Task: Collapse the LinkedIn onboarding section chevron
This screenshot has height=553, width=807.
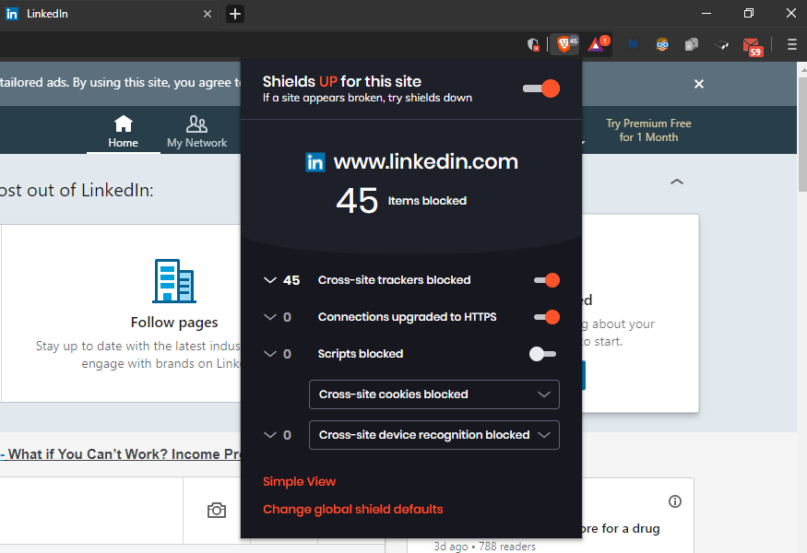Action: pyautogui.click(x=677, y=182)
